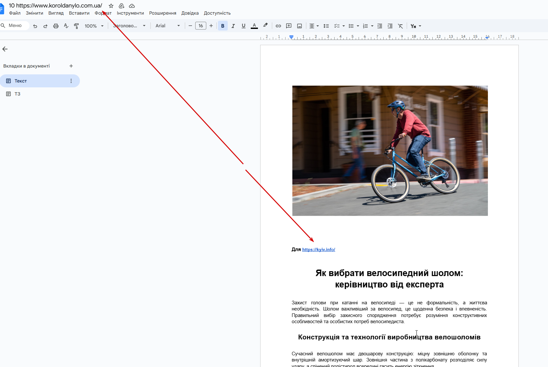Viewport: 548px width, 367px height.
Task: Select the paint format roller tool
Action: [x=76, y=26]
